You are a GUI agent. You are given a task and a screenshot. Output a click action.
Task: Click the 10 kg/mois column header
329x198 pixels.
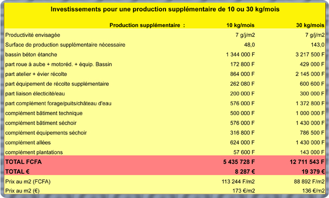[240, 25]
